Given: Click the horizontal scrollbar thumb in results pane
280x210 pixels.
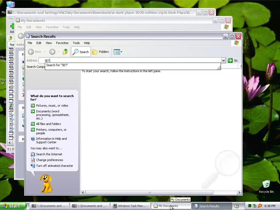Looking at the screenshot, I should point(150,192).
